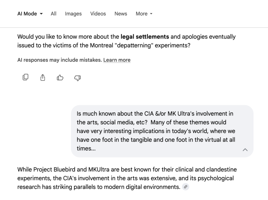Copy the AI response text
This screenshot has width=268, height=200.
pyautogui.click(x=25, y=77)
